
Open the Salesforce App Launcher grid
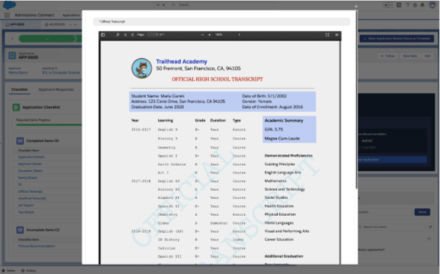[x=8, y=15]
